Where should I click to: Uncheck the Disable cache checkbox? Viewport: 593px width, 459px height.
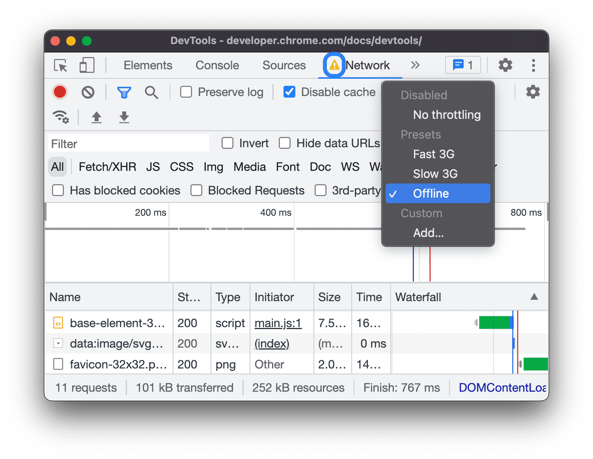tap(289, 92)
